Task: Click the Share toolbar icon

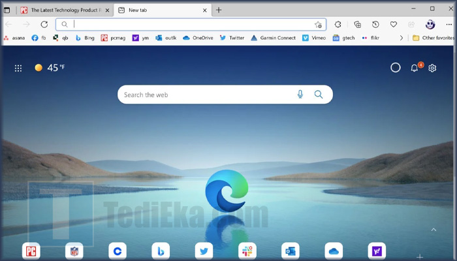Action: click(411, 25)
